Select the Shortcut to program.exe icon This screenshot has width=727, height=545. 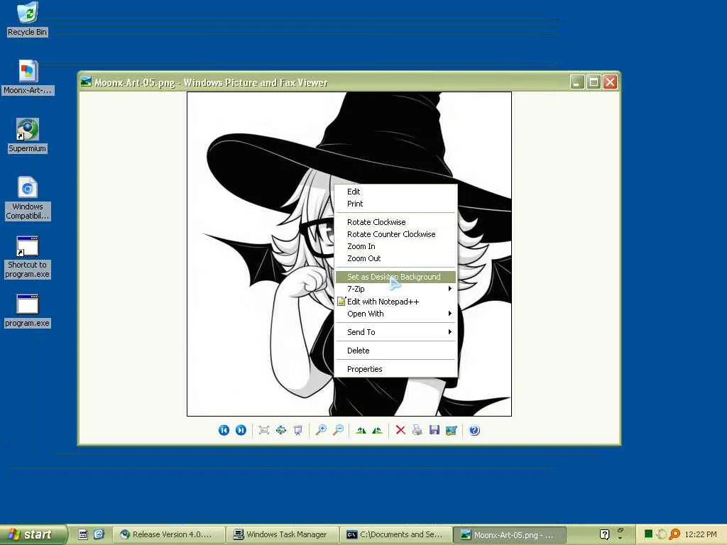pyautogui.click(x=28, y=257)
